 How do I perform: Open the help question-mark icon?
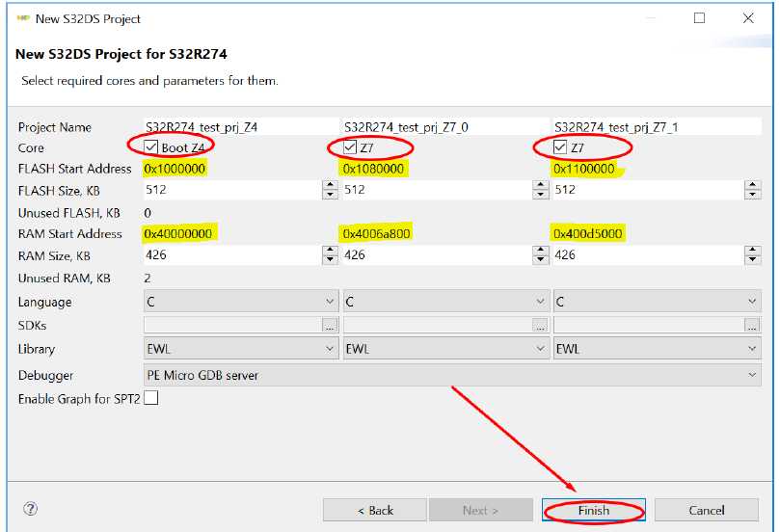(30, 509)
